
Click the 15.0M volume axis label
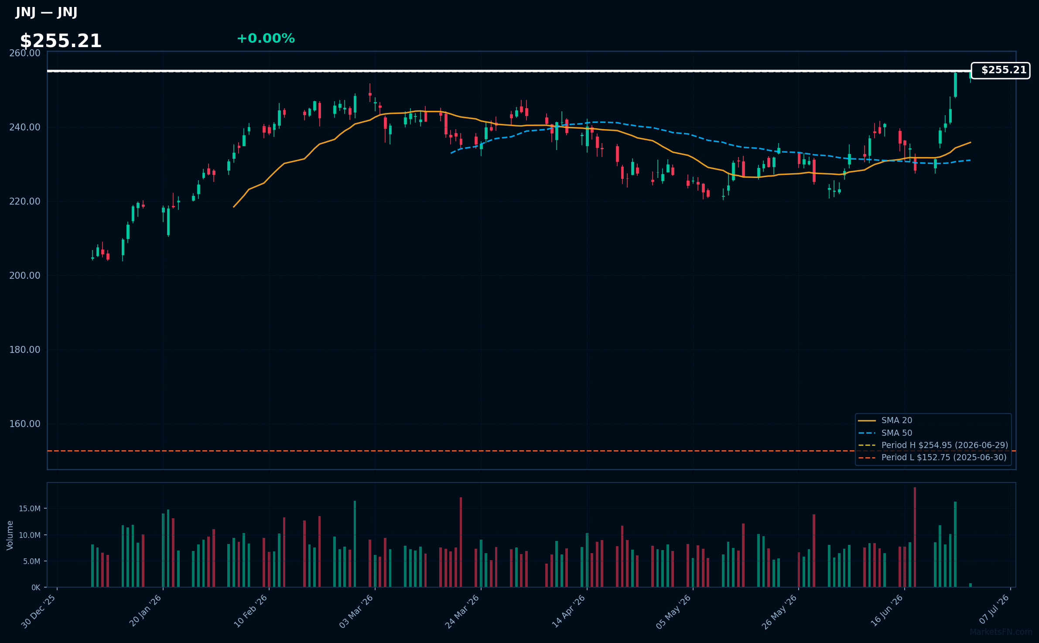tap(30, 509)
